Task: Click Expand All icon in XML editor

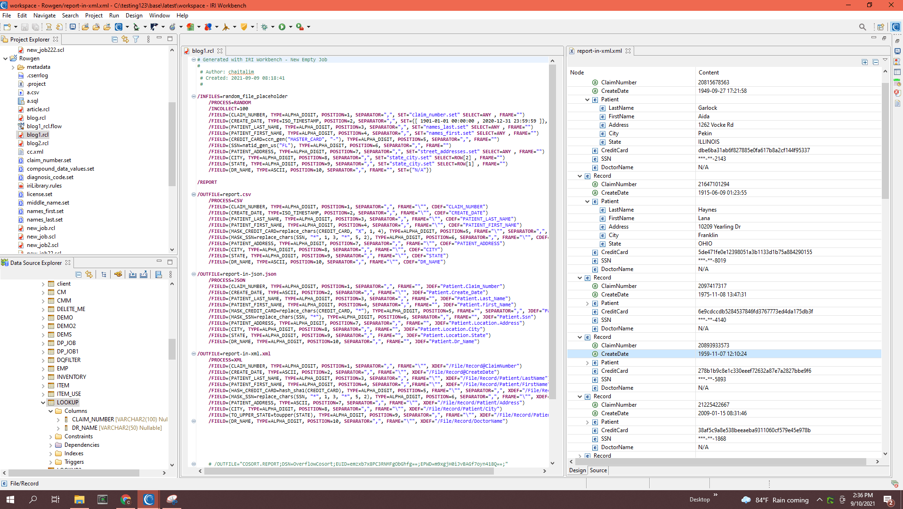Action: coord(864,62)
